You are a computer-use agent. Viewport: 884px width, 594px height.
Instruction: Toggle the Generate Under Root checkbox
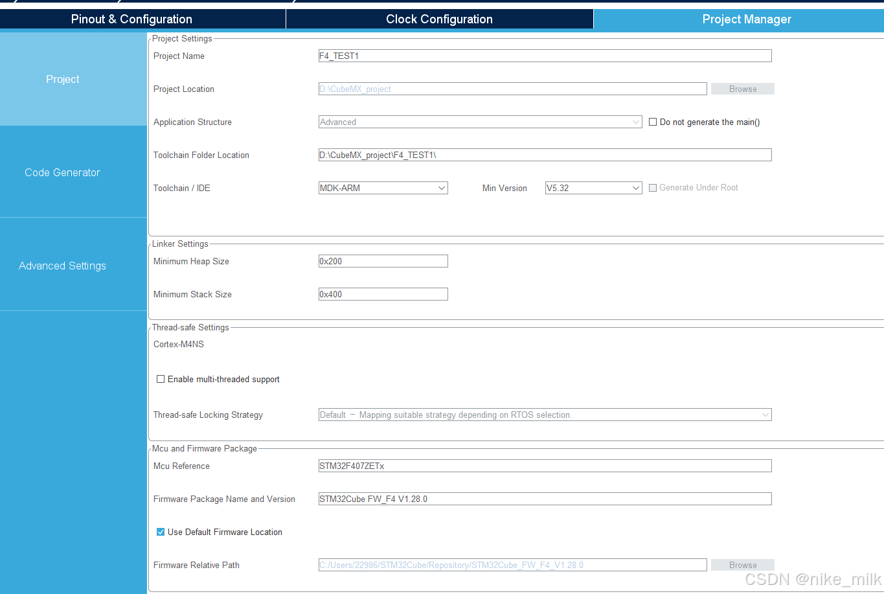[652, 187]
